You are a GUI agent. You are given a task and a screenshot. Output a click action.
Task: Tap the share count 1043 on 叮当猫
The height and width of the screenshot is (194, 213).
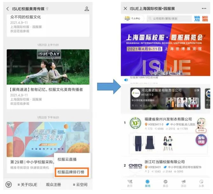pyautogui.click(x=156, y=172)
